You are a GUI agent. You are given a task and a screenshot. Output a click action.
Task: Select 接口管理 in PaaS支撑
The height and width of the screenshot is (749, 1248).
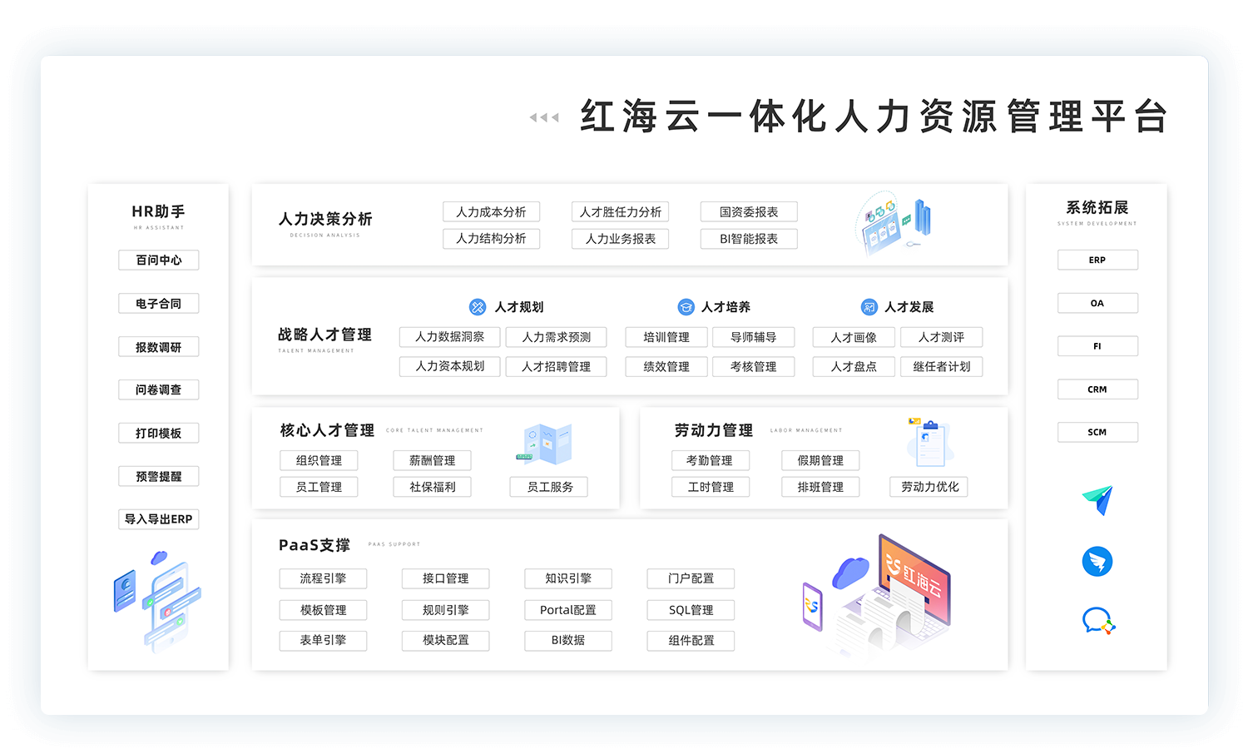point(446,578)
